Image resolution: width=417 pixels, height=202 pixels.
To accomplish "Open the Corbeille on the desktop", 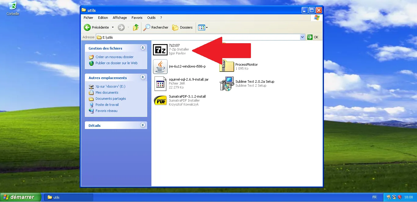I will (12, 5).
